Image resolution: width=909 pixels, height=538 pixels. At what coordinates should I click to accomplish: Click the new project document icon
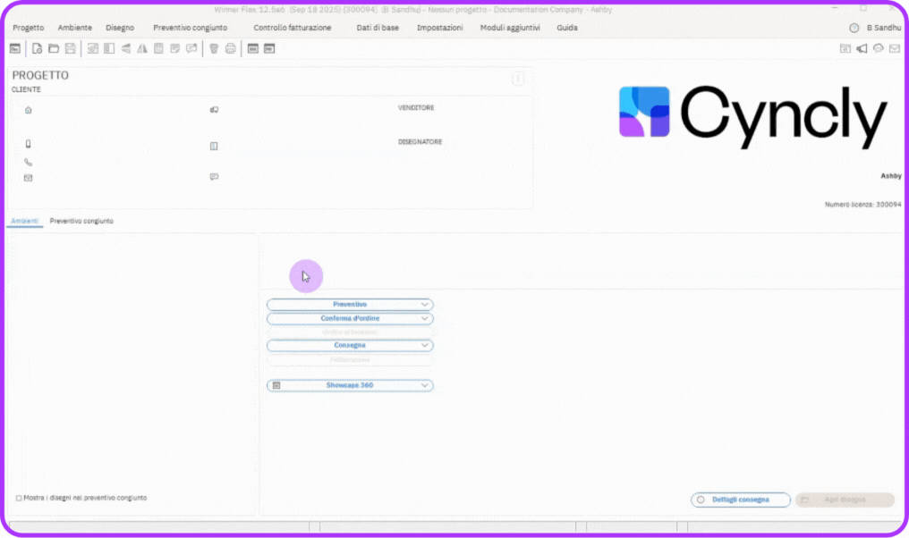pyautogui.click(x=38, y=48)
